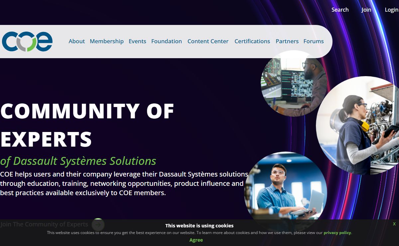Click the Login link at top
This screenshot has width=399, height=246.
[x=392, y=10]
